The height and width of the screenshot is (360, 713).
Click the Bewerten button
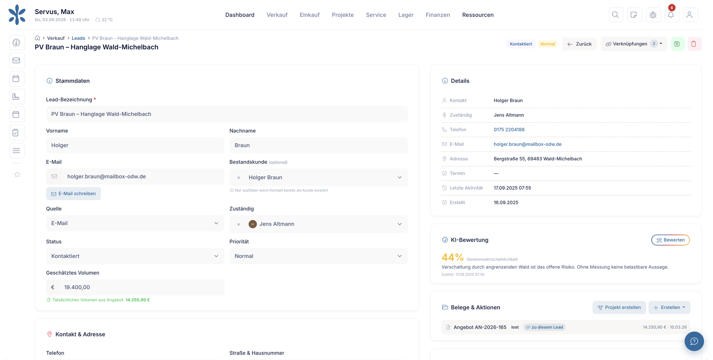tap(670, 240)
